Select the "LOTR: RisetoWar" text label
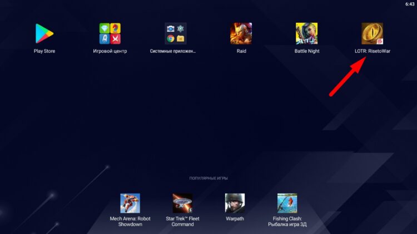Image resolution: width=417 pixels, height=234 pixels. 372,52
